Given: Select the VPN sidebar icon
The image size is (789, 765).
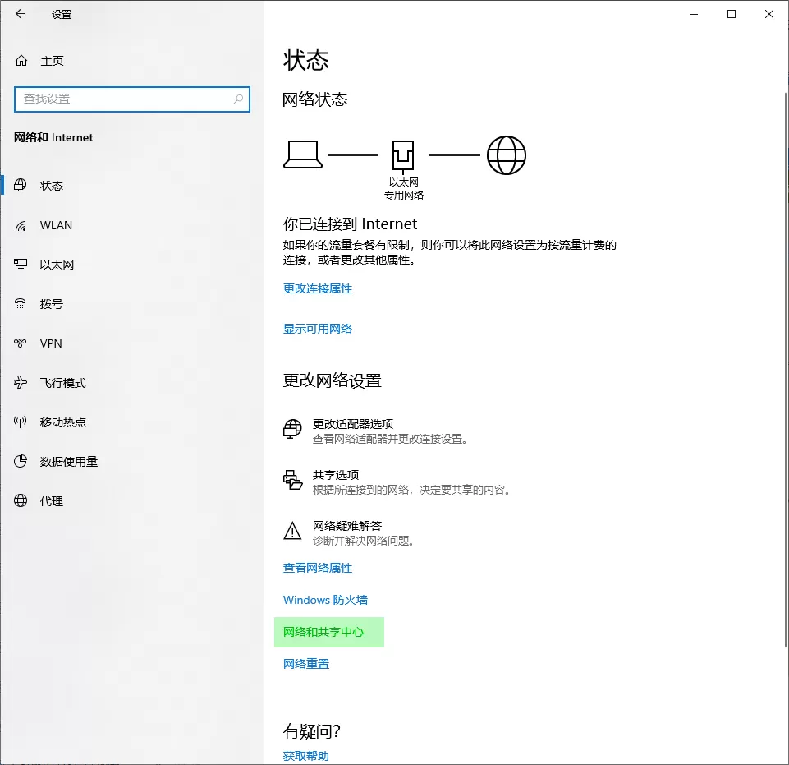Looking at the screenshot, I should 20,343.
